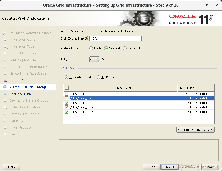Open the Storage Option step link
The image size is (222, 171).
(21, 80)
